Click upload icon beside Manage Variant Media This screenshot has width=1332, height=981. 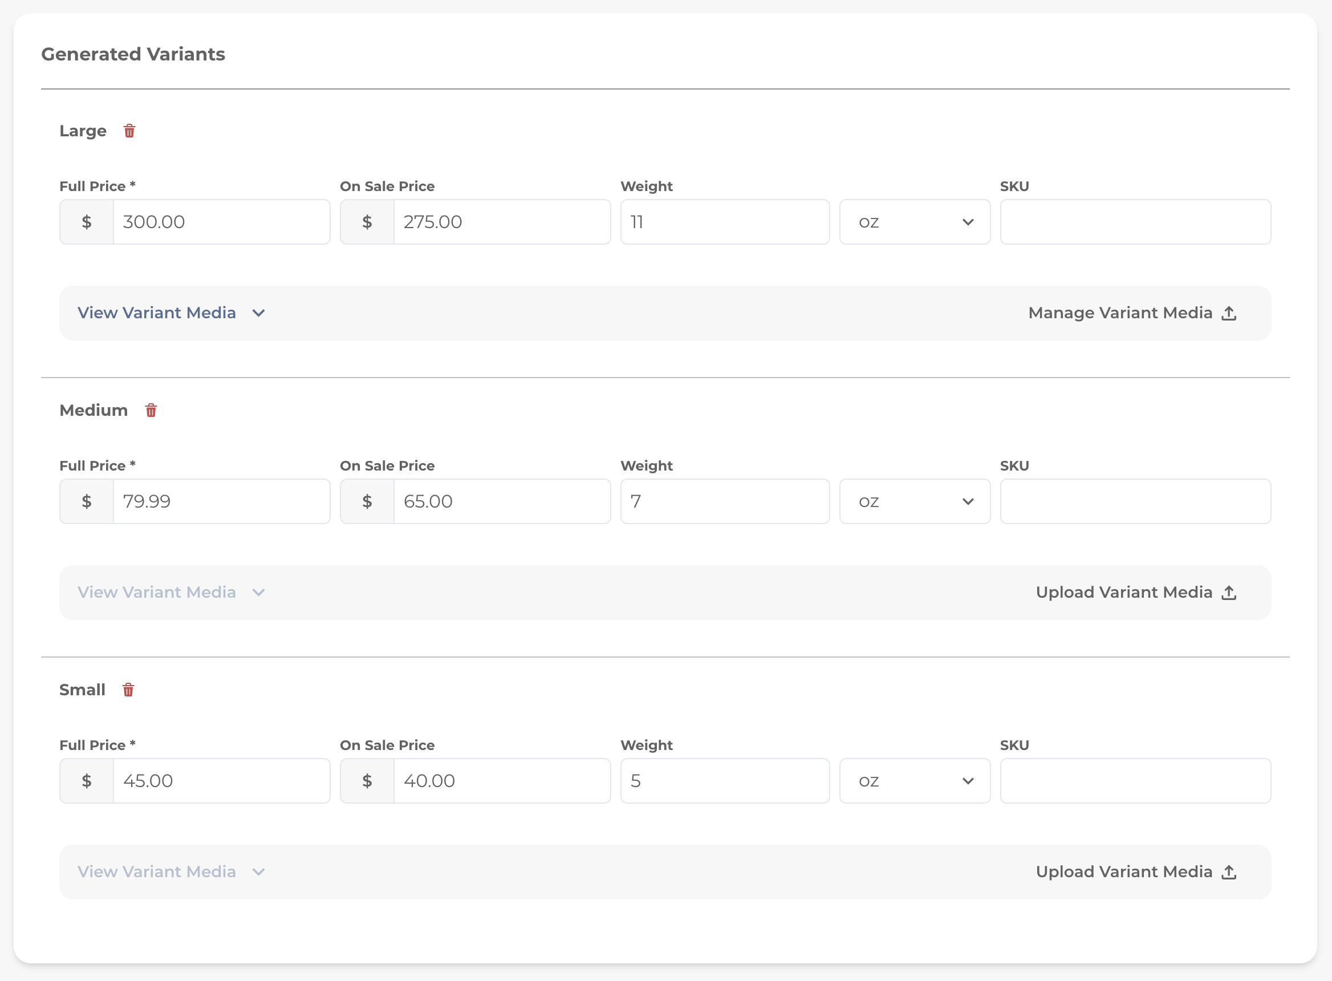tap(1229, 313)
